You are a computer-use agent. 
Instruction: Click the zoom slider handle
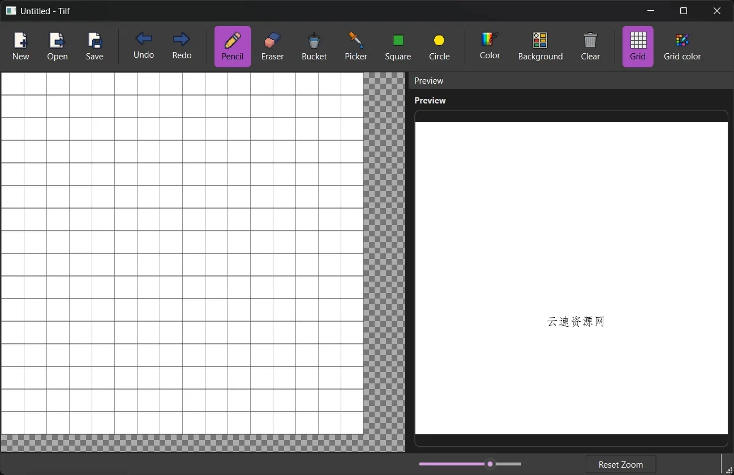(x=490, y=464)
